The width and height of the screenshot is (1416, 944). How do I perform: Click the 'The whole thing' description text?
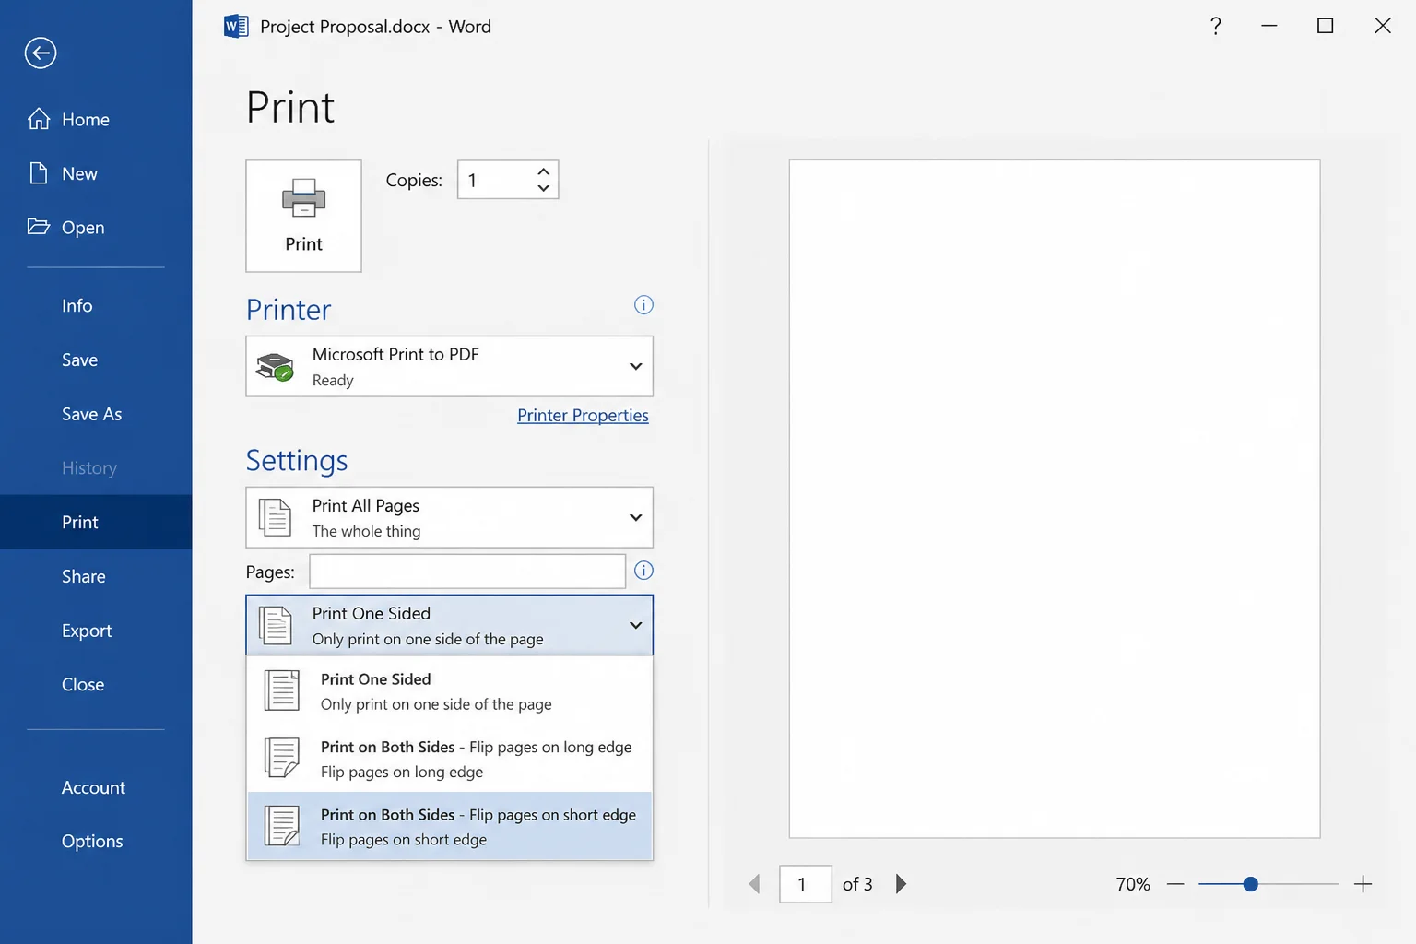point(366,531)
